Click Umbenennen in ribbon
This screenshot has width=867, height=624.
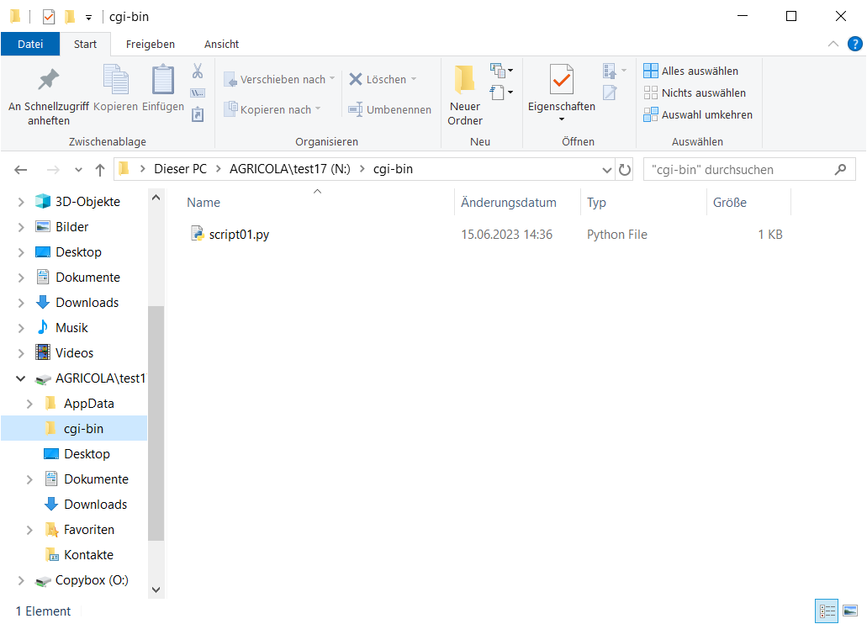[x=389, y=109]
